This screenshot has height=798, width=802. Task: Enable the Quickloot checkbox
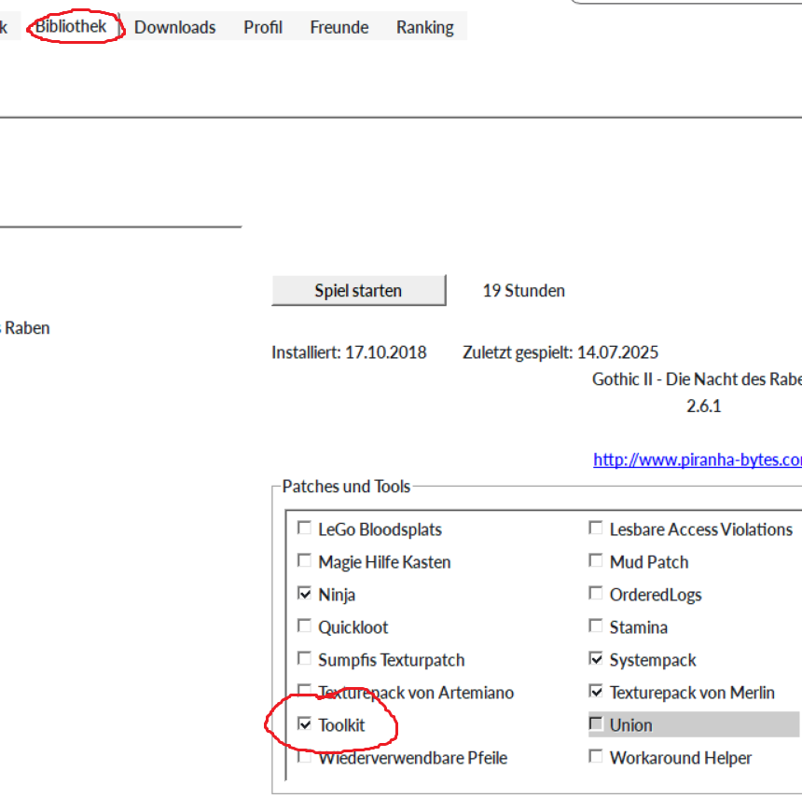[304, 626]
